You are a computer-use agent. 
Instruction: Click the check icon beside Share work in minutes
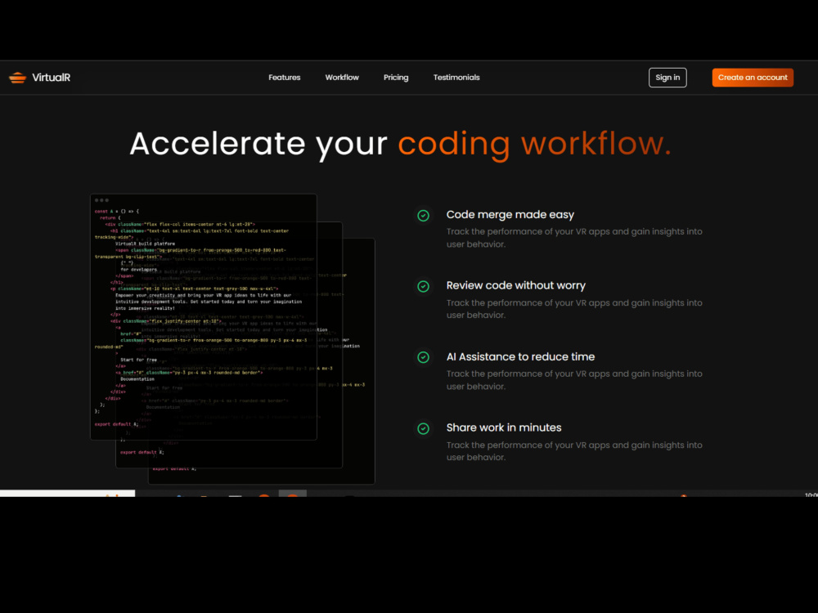pyautogui.click(x=423, y=428)
